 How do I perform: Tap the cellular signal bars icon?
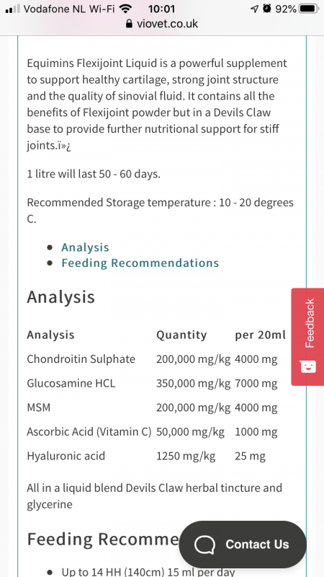click(x=13, y=9)
